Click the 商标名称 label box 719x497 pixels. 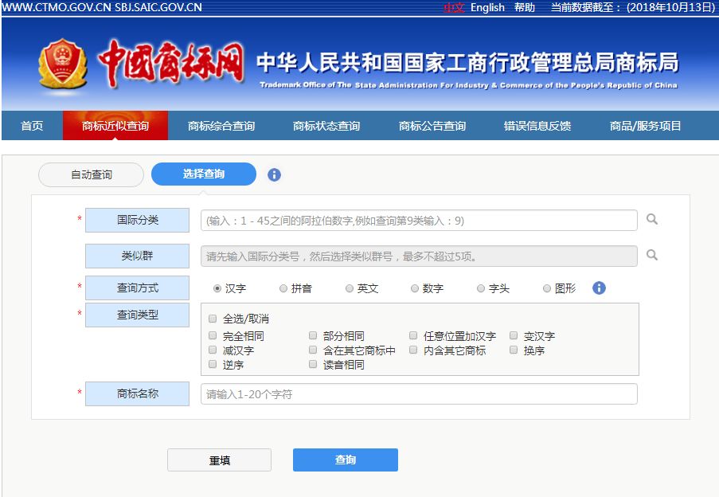pyautogui.click(x=137, y=393)
